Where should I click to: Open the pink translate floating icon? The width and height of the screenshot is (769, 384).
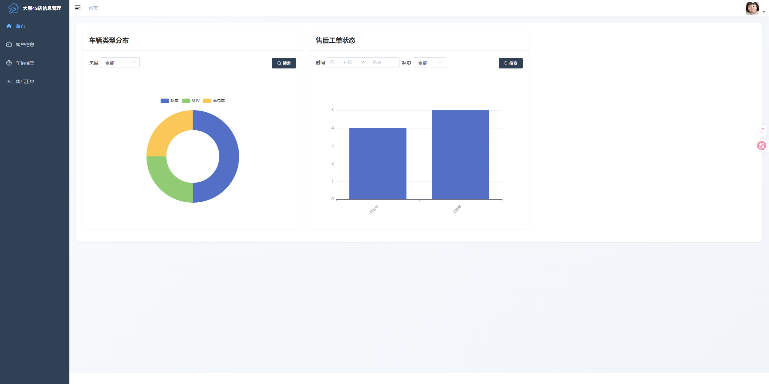(x=761, y=146)
